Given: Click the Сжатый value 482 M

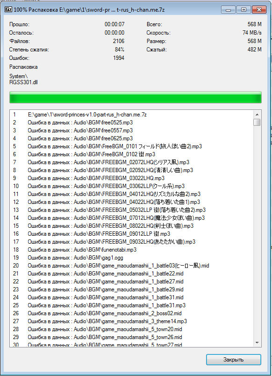Looking at the screenshot, I should [255, 50].
